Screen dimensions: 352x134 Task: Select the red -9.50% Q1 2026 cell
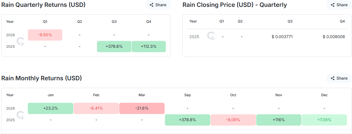45,35
